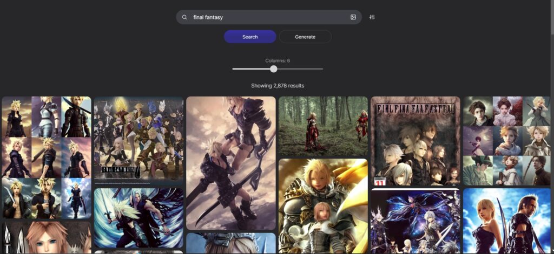This screenshot has height=254, width=554.
Task: Focus the 'final fantasy' search text field
Action: (265, 17)
